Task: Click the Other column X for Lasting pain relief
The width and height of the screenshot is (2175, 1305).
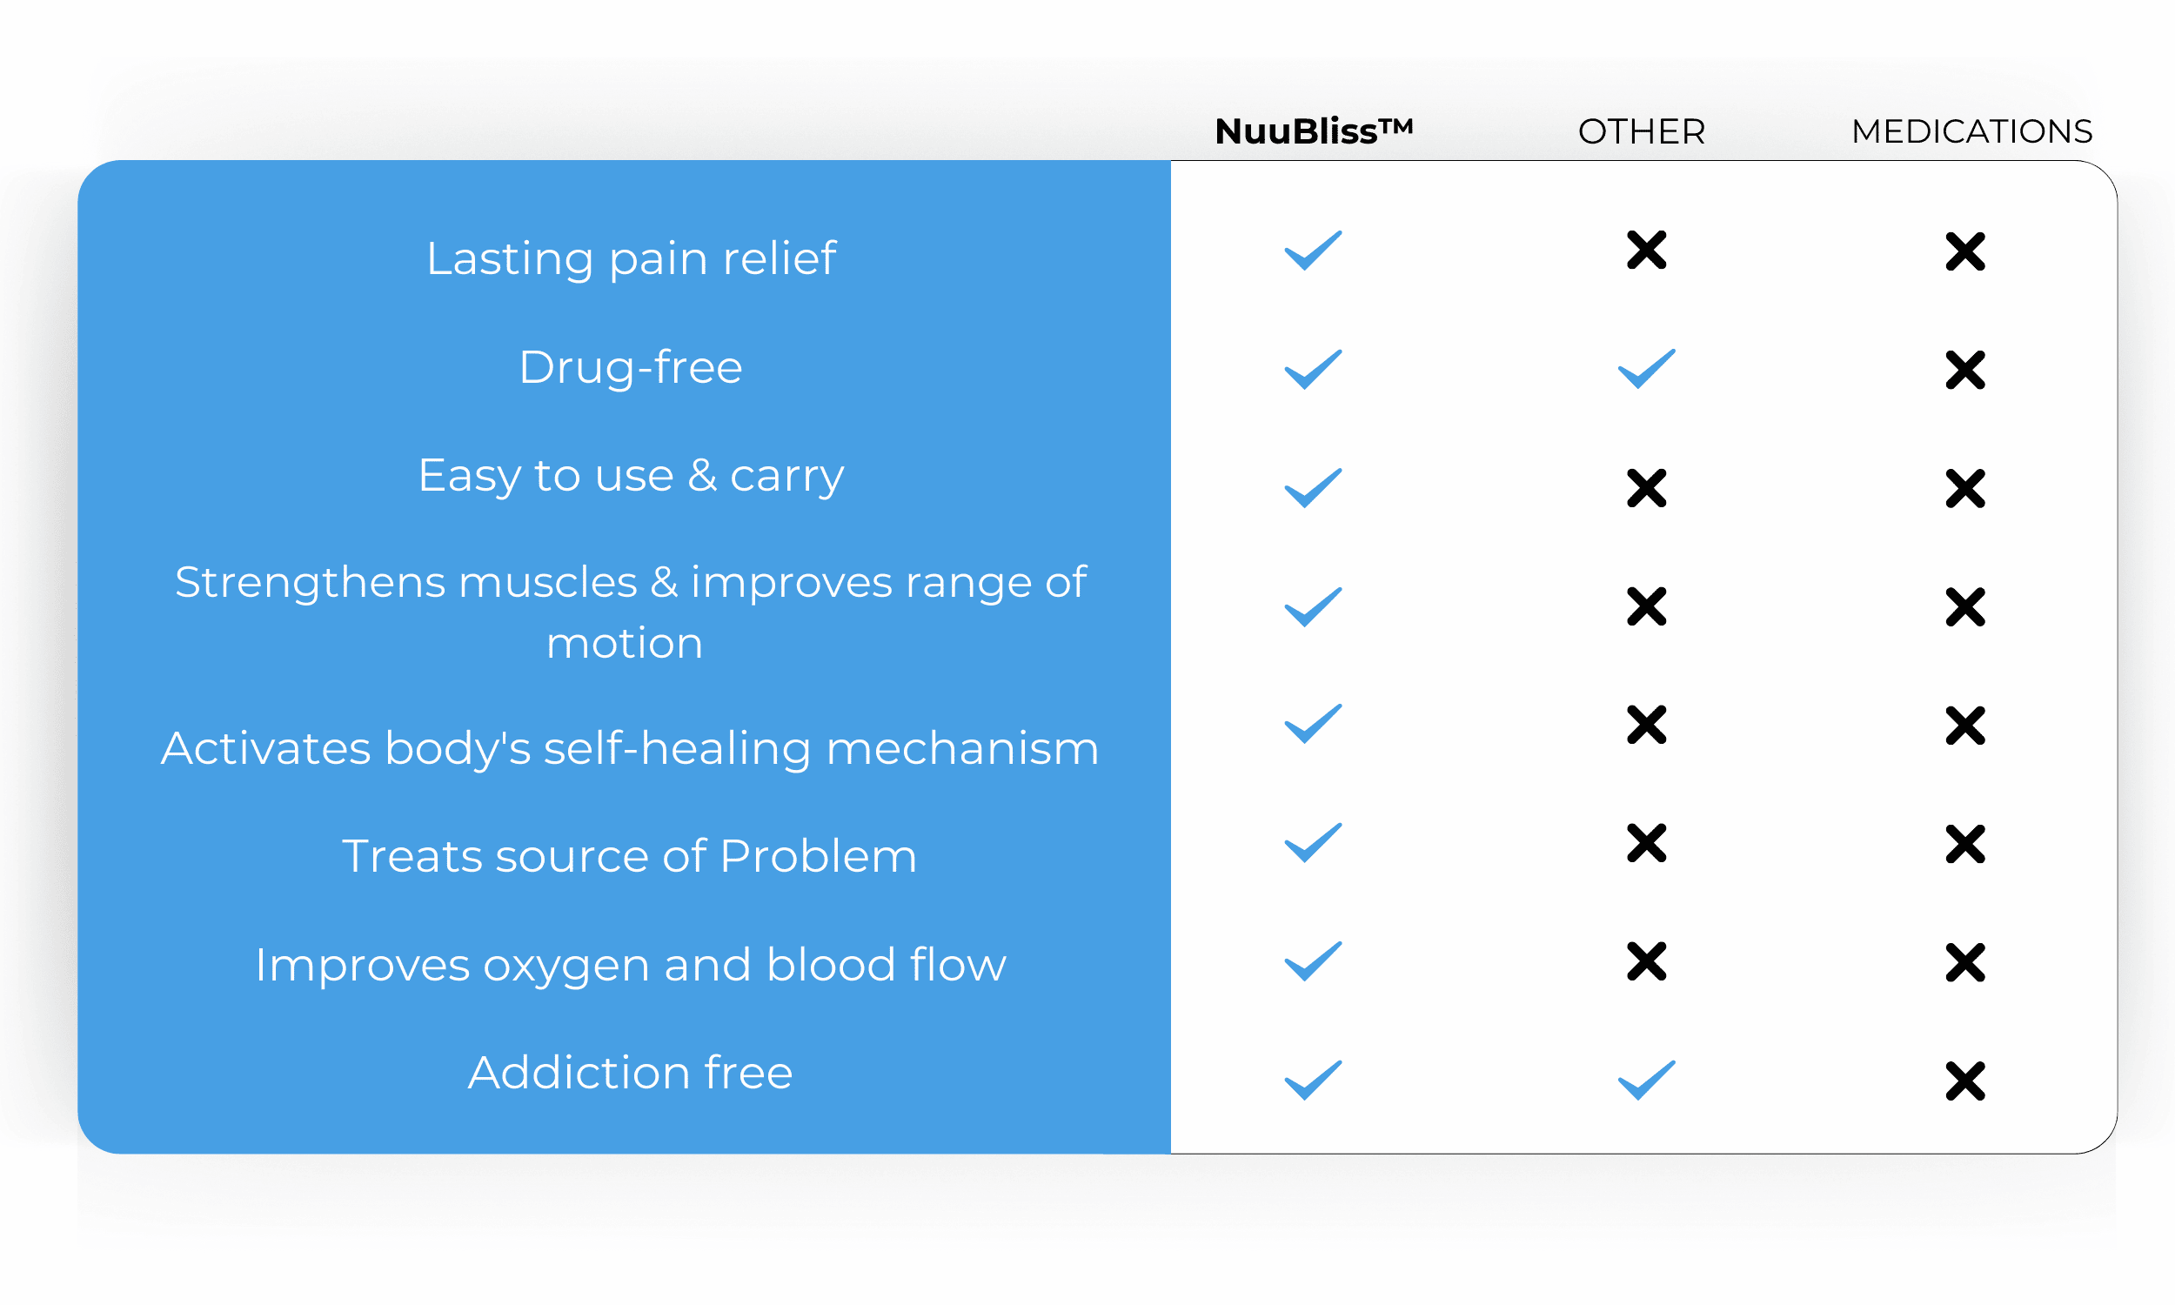Action: 1646,251
